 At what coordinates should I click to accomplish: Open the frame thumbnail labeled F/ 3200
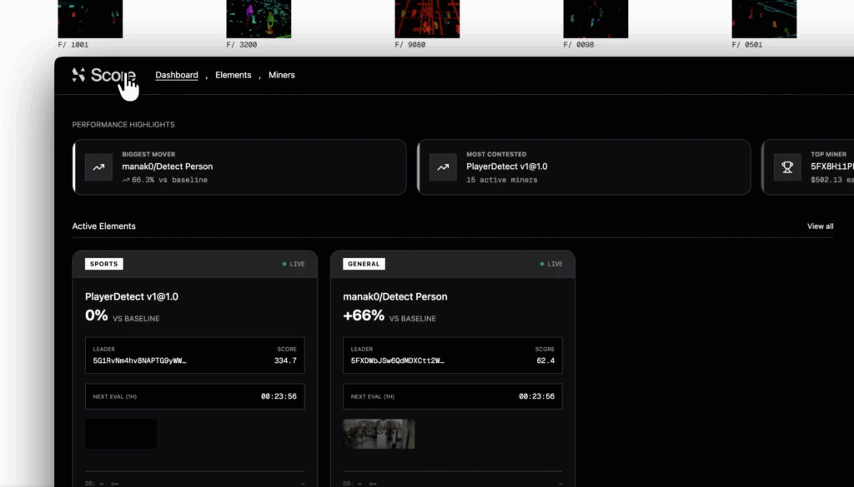259,18
